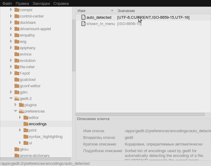
Task: Click the open preferences folder icon
Action: click(x=21, y=111)
